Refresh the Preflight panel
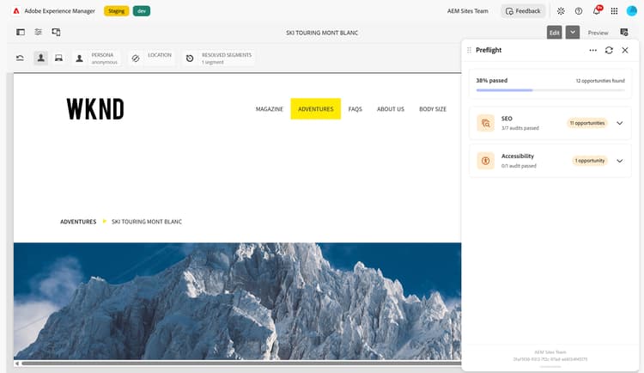 point(609,50)
